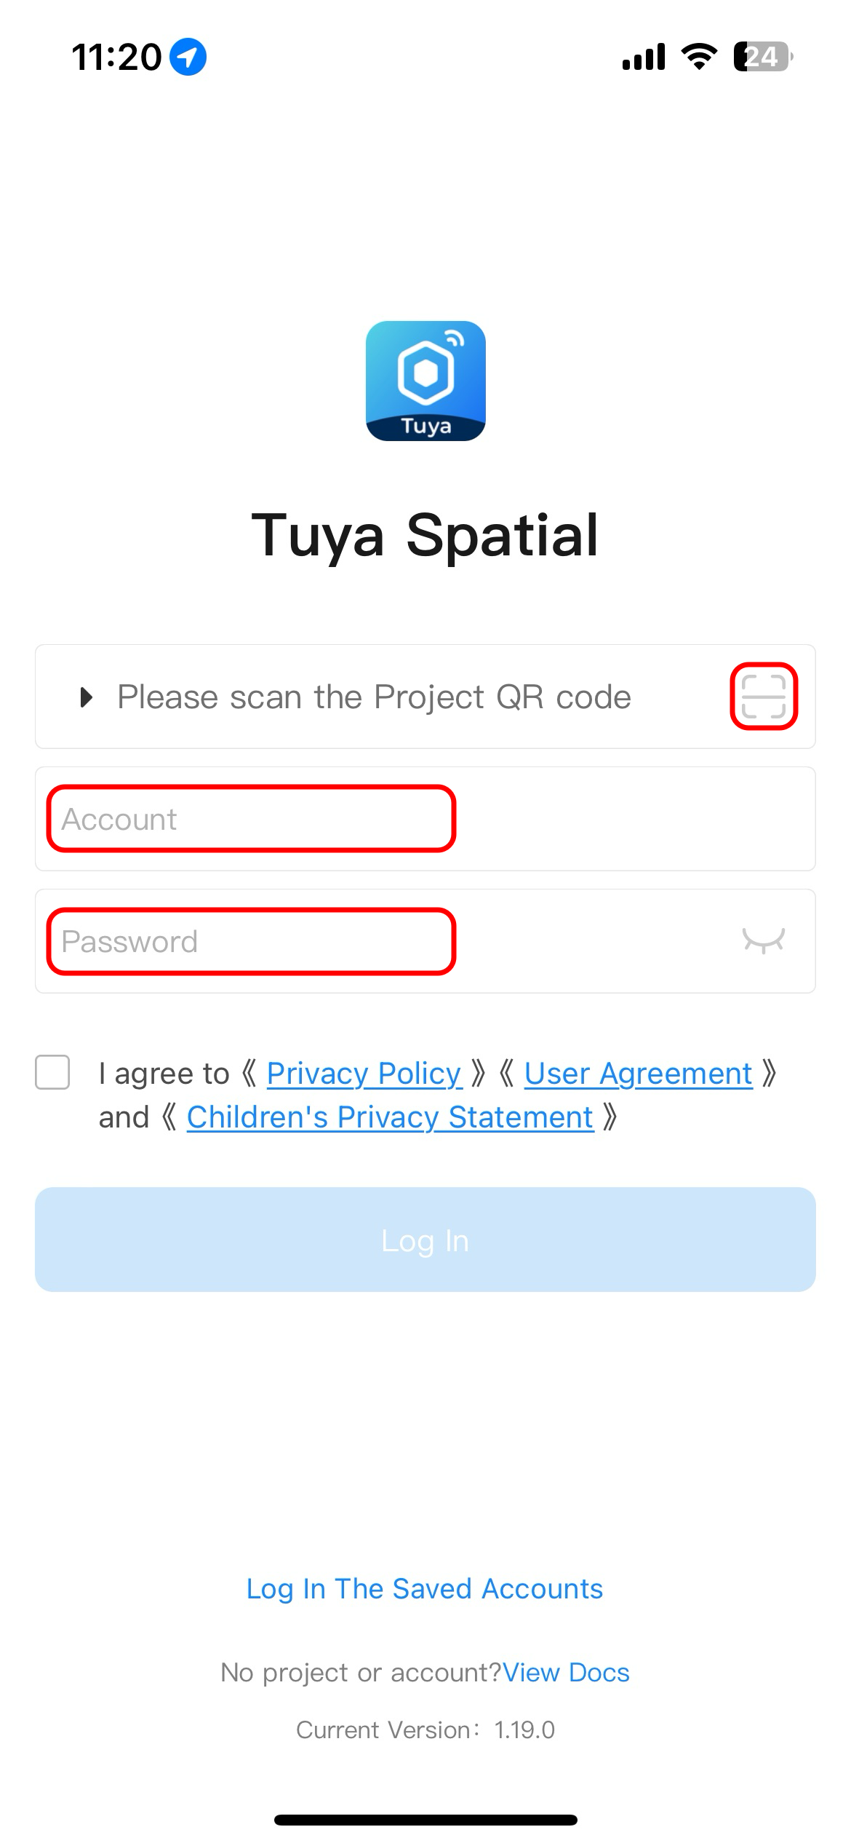Open the View Docs link
Image resolution: width=851 pixels, height=1843 pixels.
566,1672
